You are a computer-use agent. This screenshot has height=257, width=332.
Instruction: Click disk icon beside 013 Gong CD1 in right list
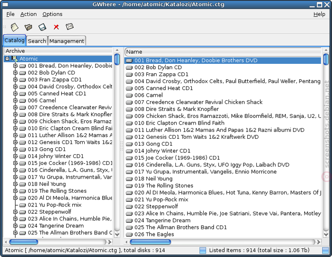pos(129,144)
